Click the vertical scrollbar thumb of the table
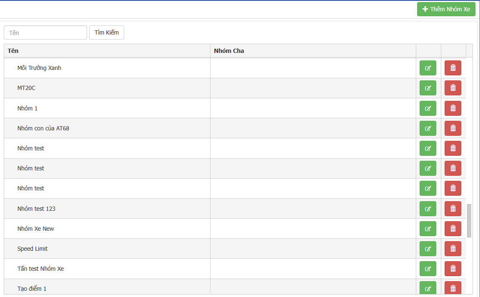 pyautogui.click(x=469, y=220)
